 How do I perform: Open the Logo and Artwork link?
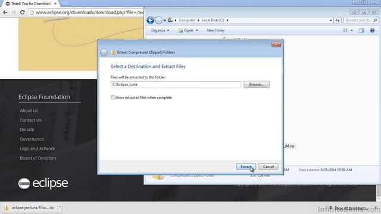point(38,149)
